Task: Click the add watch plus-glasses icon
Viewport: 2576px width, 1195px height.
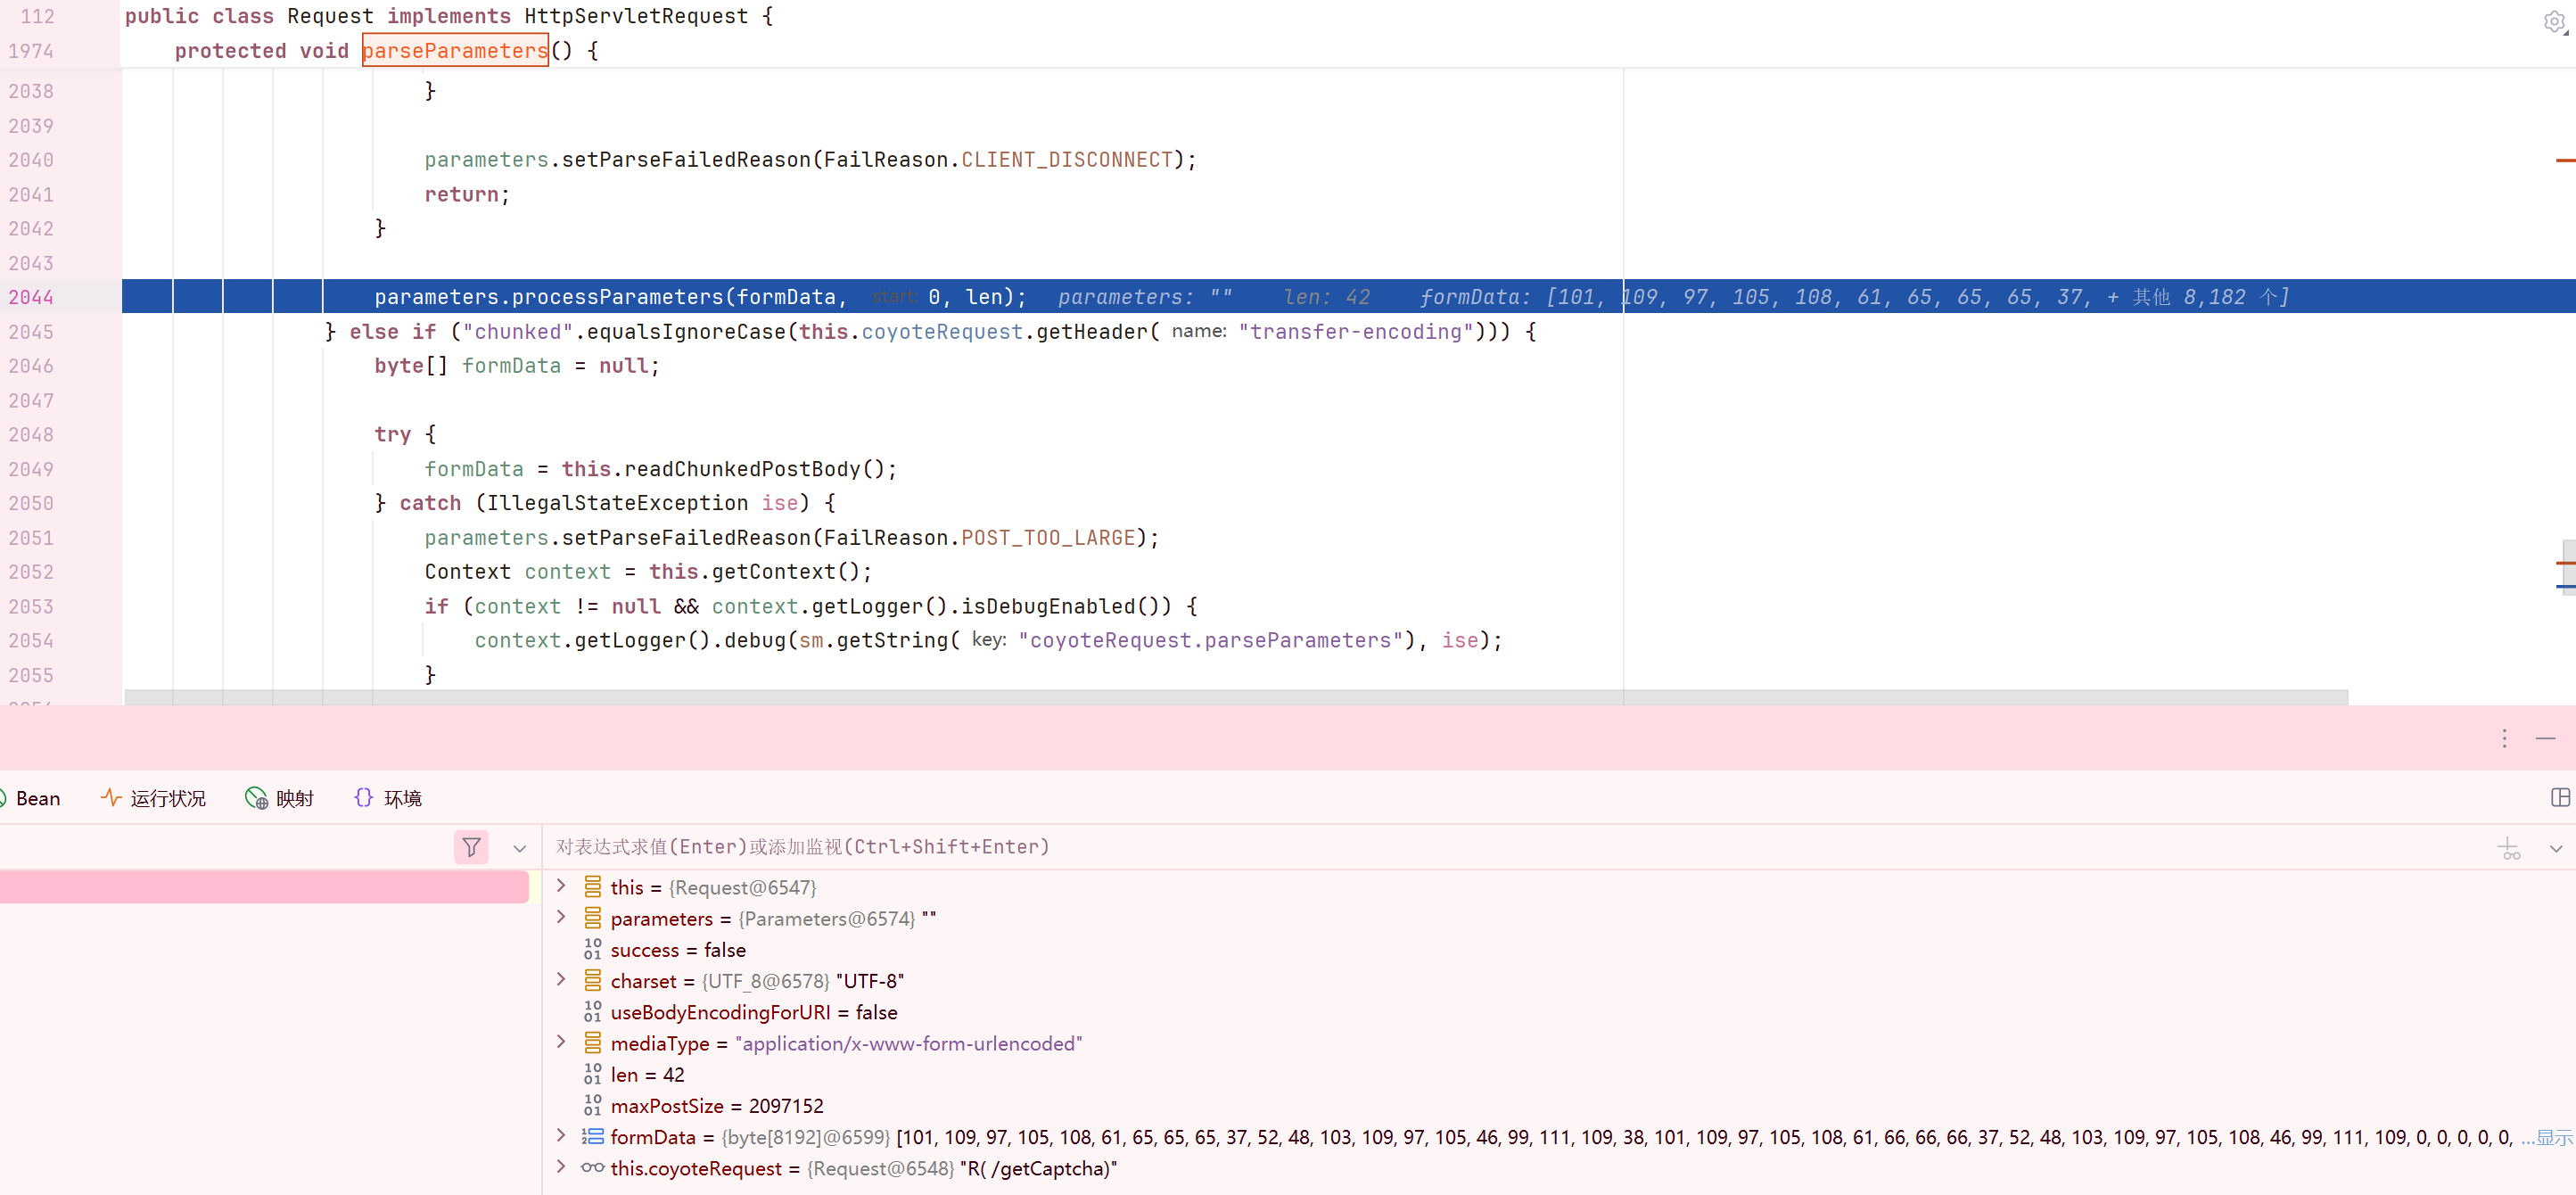Action: coord(2509,848)
